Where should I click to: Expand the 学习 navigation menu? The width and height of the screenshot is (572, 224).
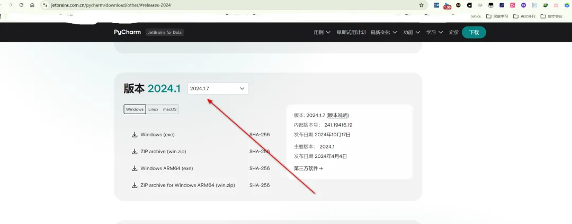pos(434,32)
